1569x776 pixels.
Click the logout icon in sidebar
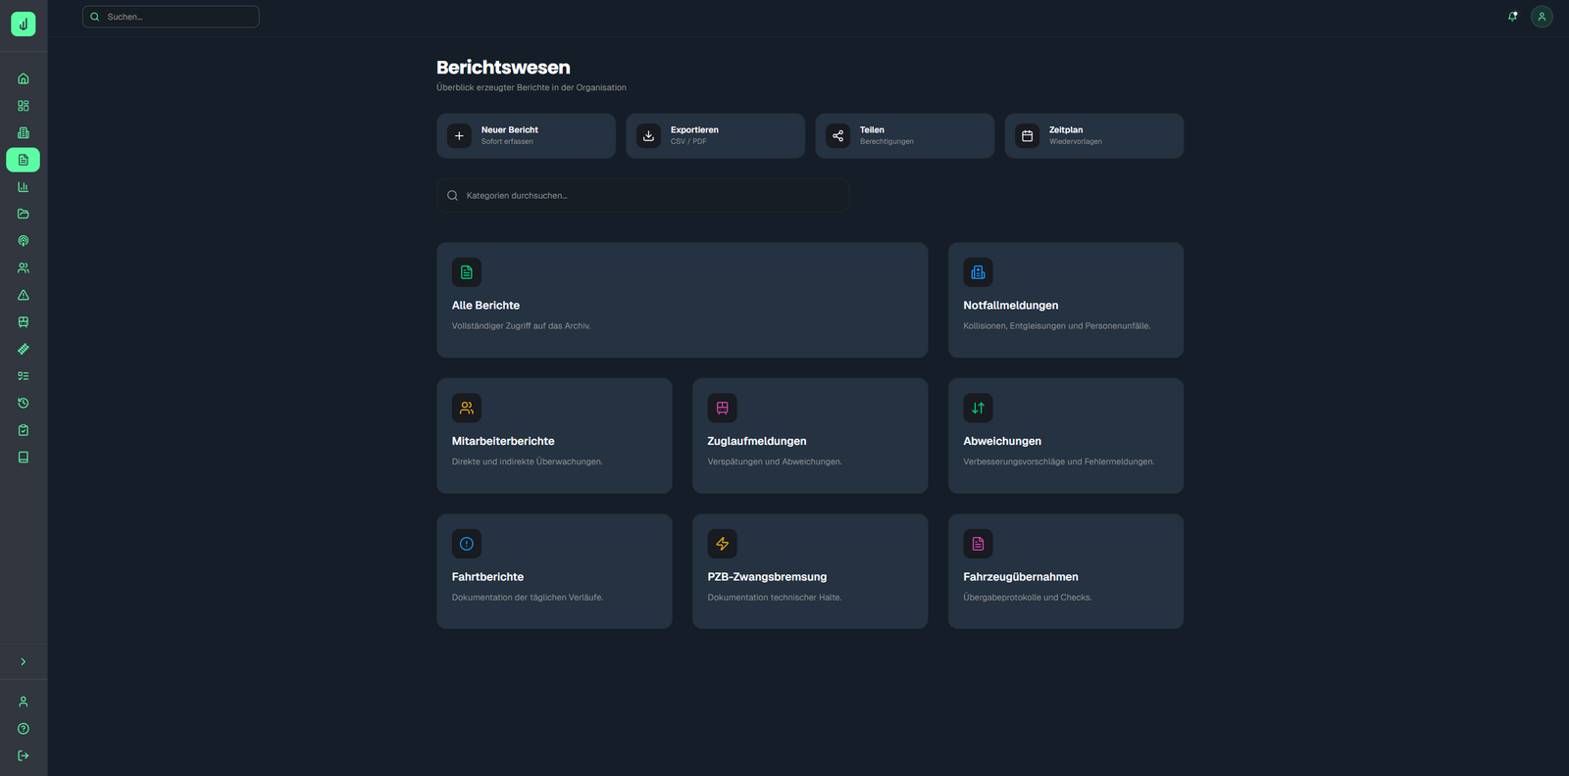click(x=24, y=755)
